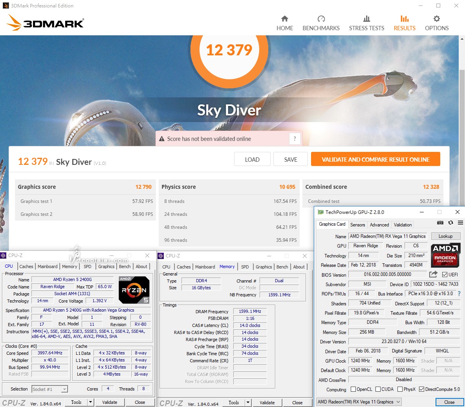
Task: Click the question mark help button on validation warning
Action: (x=295, y=139)
